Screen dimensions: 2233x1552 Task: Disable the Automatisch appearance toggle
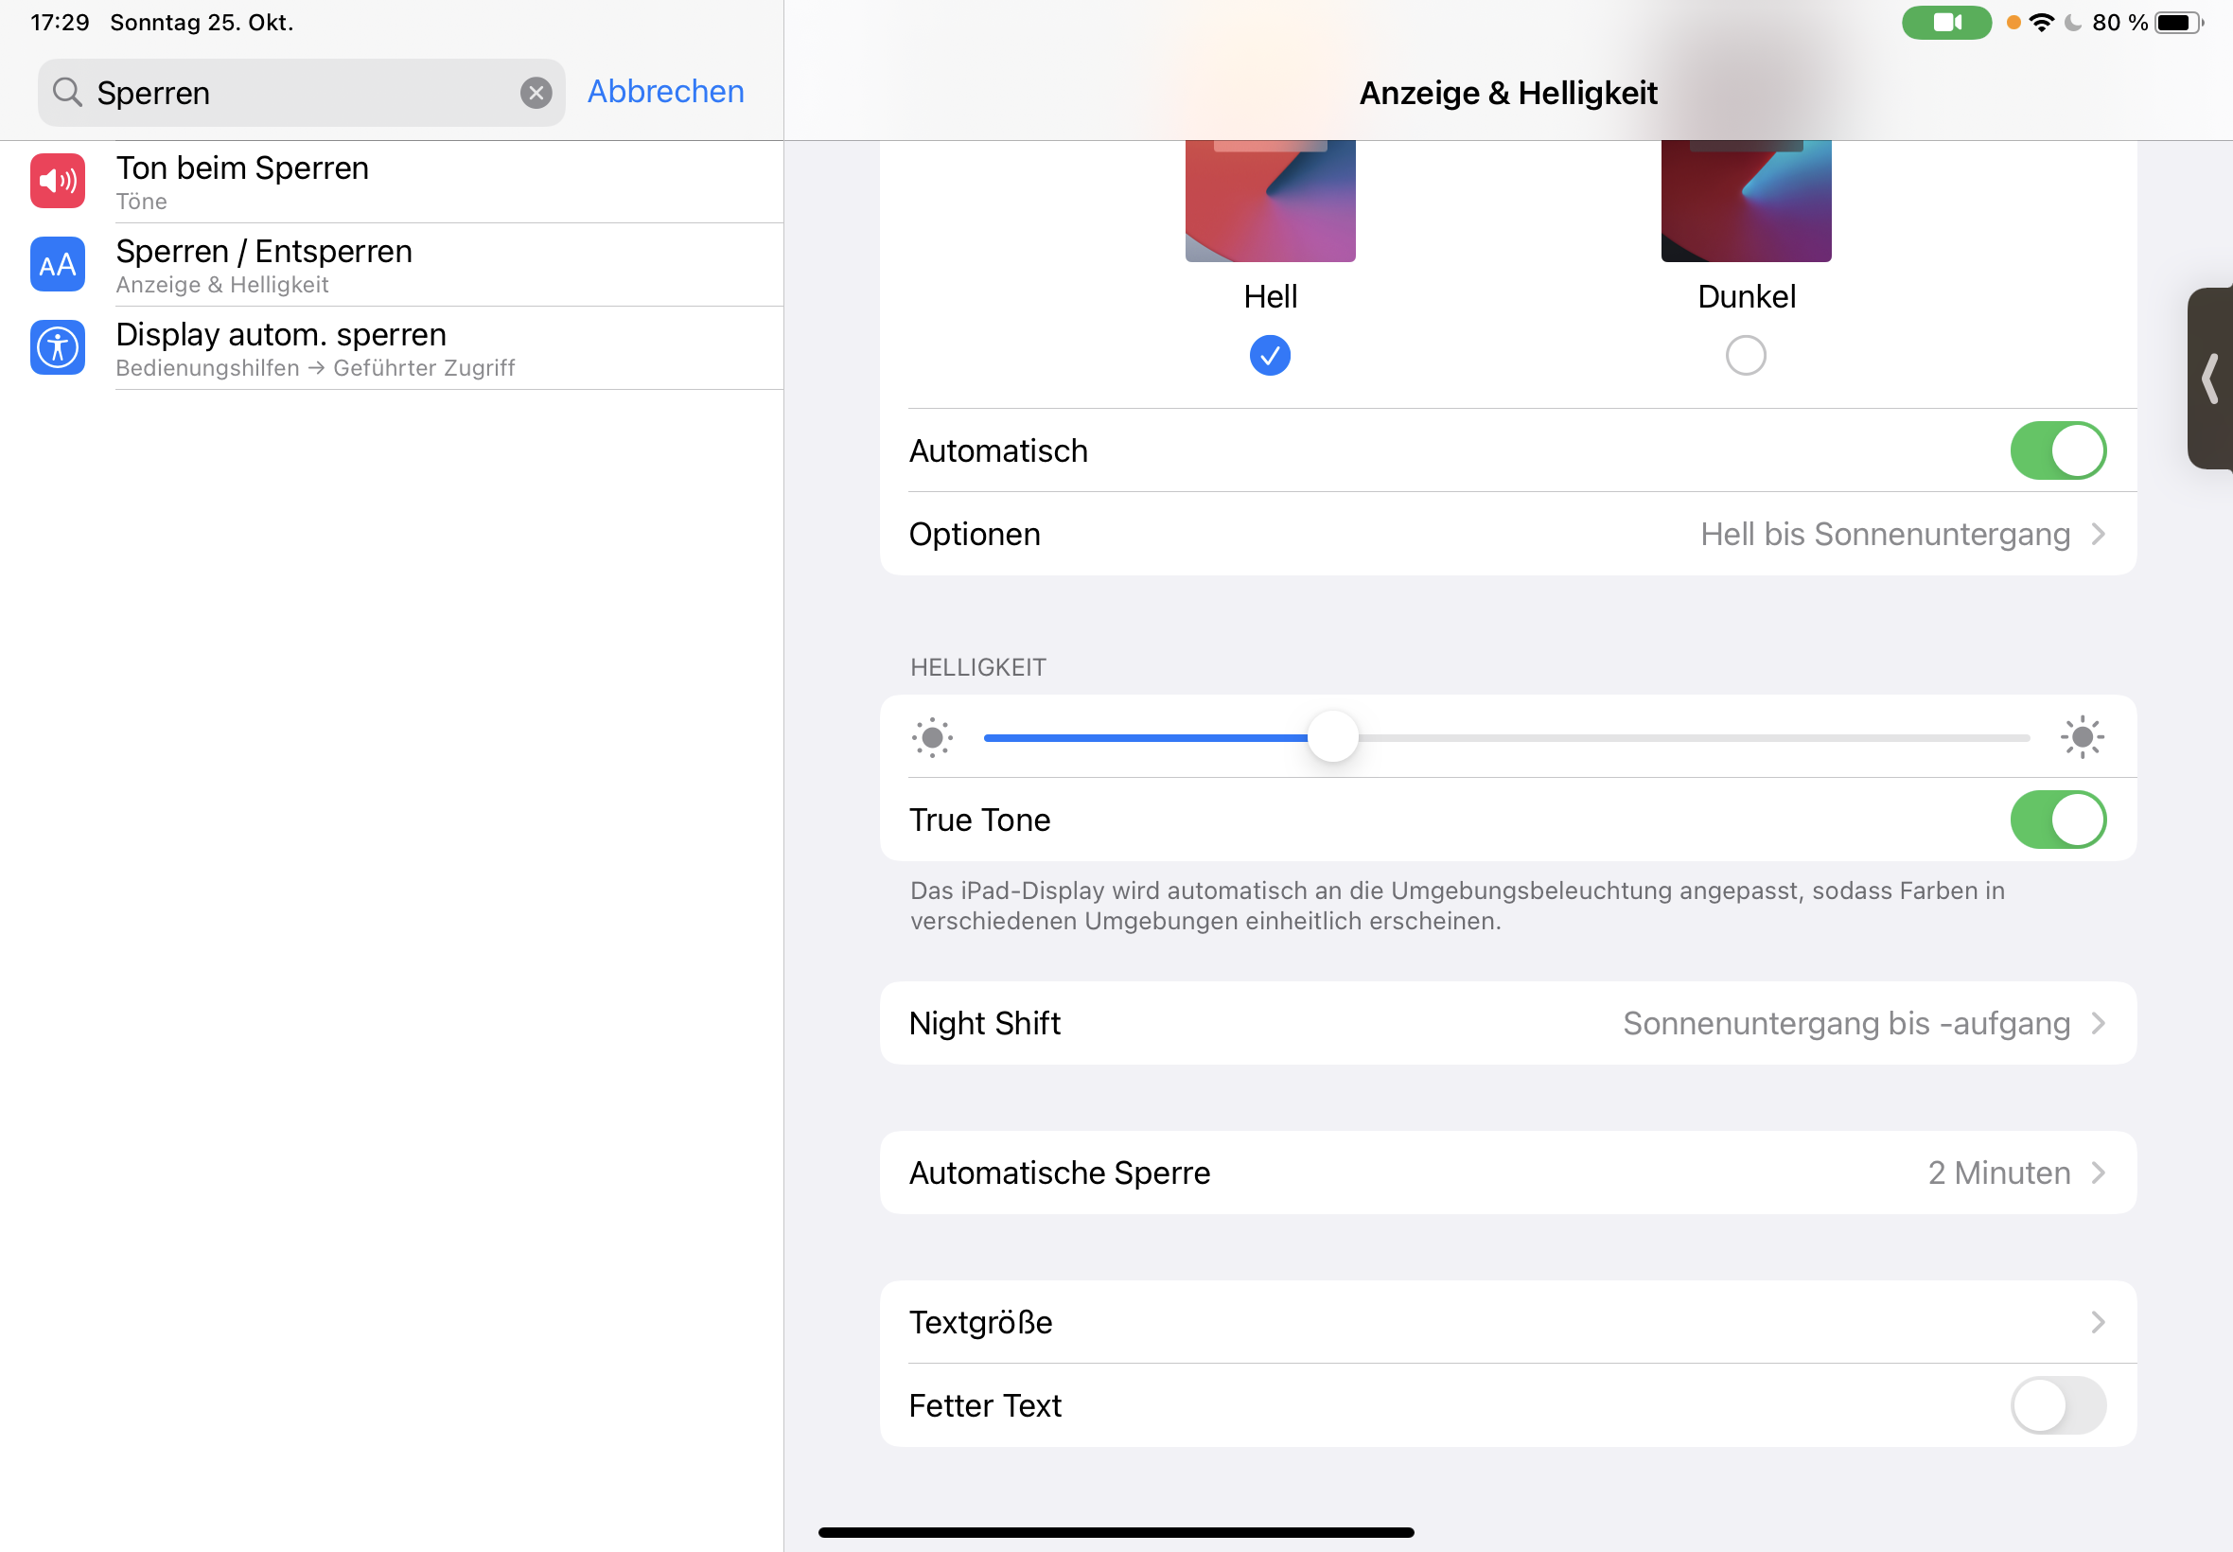2057,451
